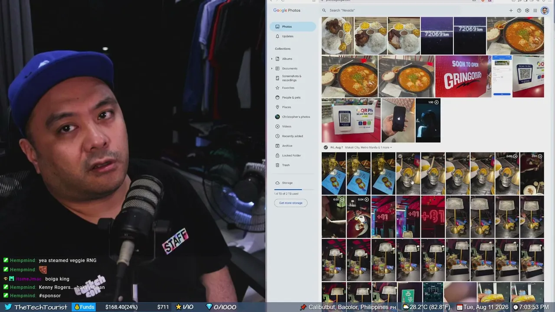Click the Documents icon in sidebar
The image size is (555, 312).
pos(277,68)
